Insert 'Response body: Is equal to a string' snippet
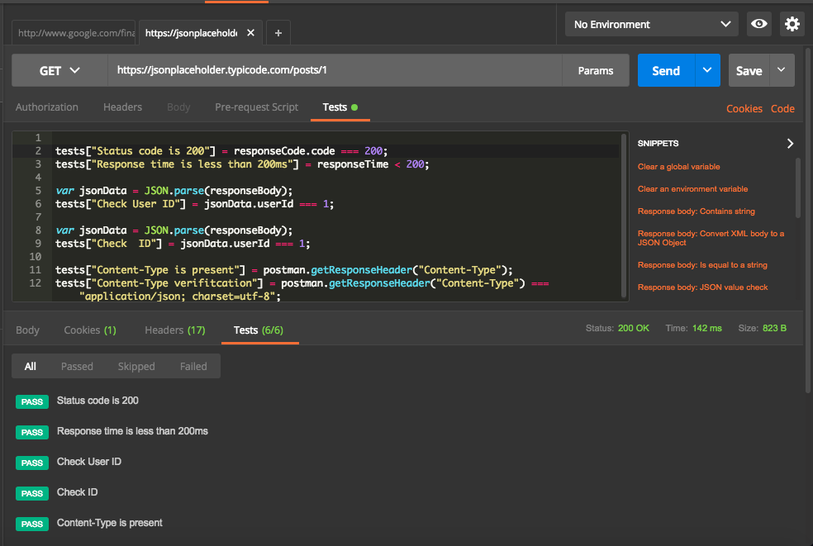Viewport: 813px width, 546px height. (x=702, y=265)
